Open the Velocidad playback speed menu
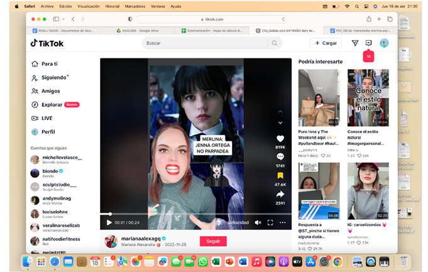 pyautogui.click(x=238, y=222)
